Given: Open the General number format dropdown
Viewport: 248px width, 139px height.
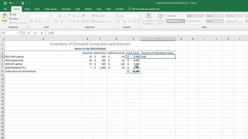Looking at the screenshot, I should click(139, 16).
